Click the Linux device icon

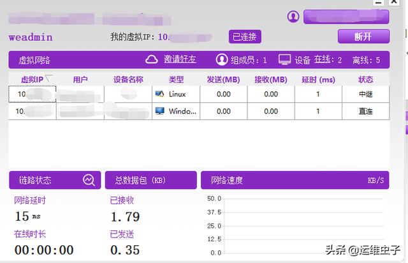click(159, 94)
